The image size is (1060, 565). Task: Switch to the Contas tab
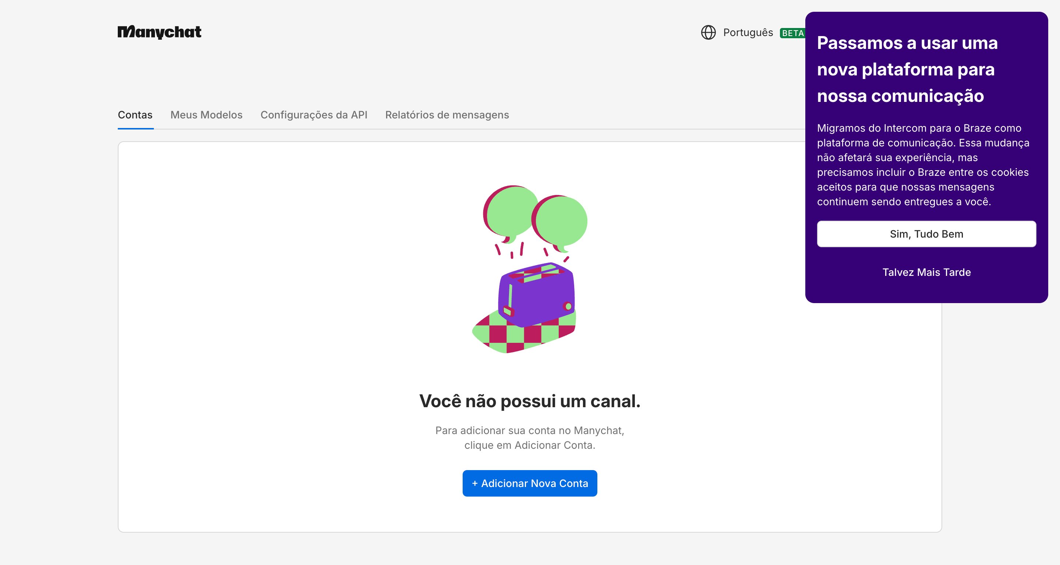(x=135, y=115)
